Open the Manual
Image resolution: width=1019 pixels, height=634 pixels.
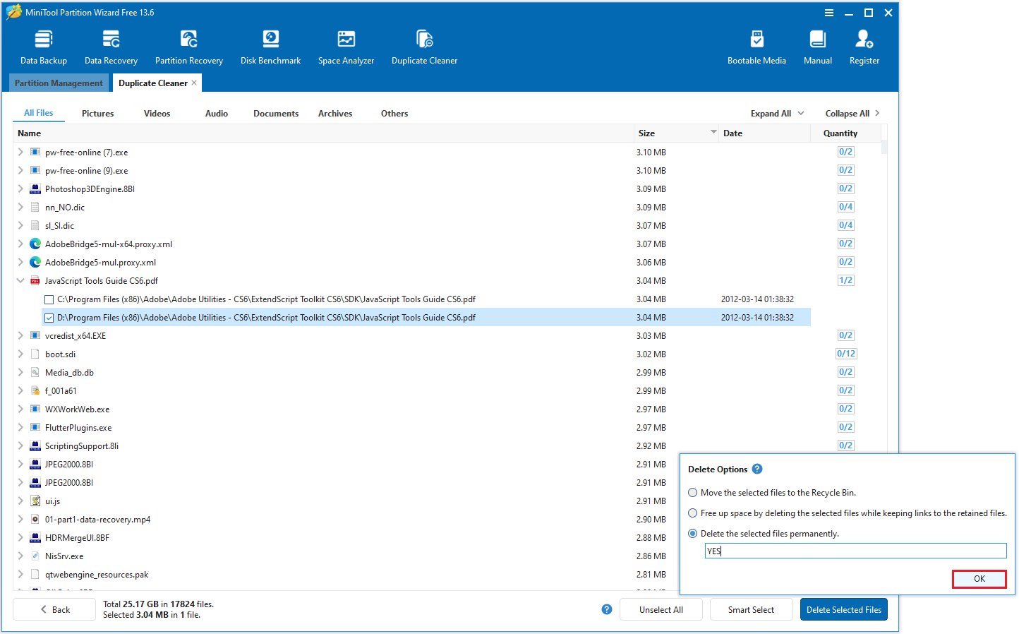coord(817,46)
